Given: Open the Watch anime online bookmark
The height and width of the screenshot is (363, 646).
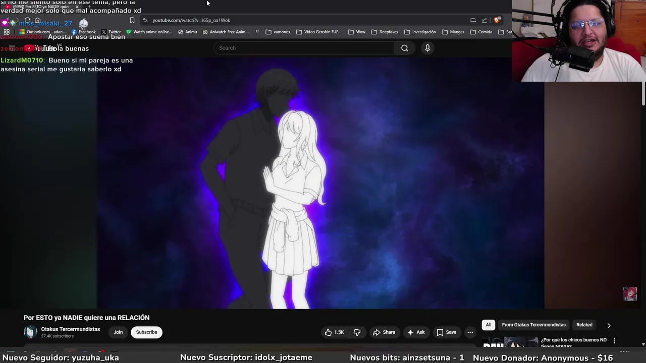Looking at the screenshot, I should [149, 32].
